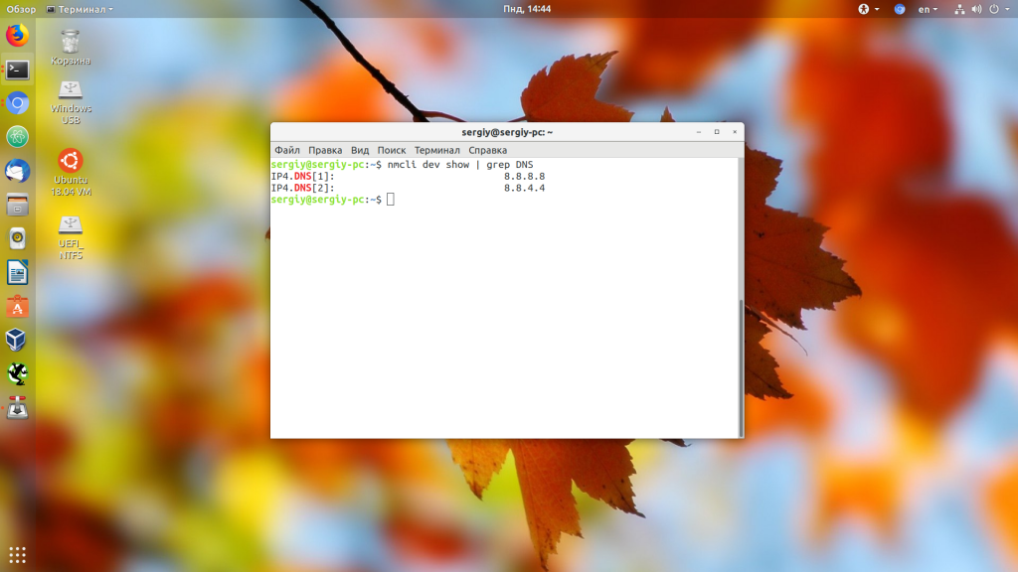Open Ubuntu Software center icon
Viewport: 1018px width, 572px height.
17,307
